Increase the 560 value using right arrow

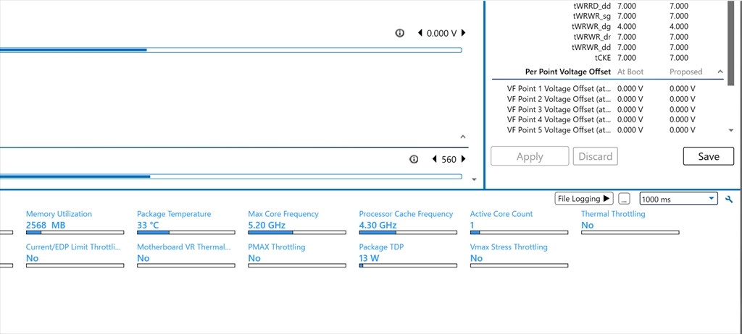point(463,159)
